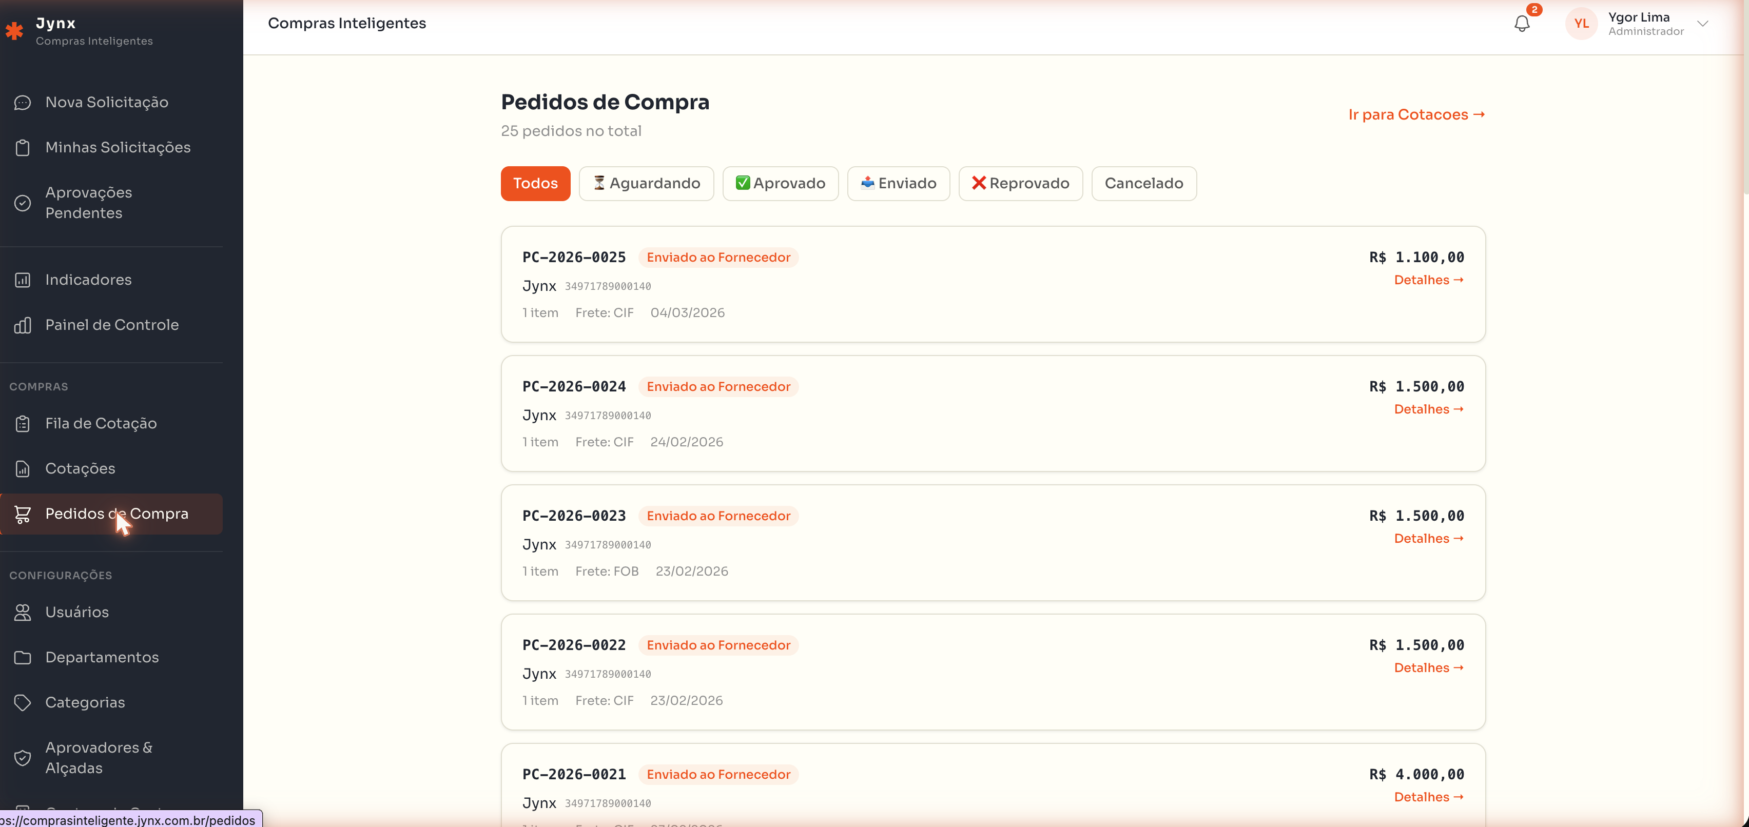This screenshot has height=827, width=1749.
Task: Filter orders by Aprovado
Action: pyautogui.click(x=780, y=183)
